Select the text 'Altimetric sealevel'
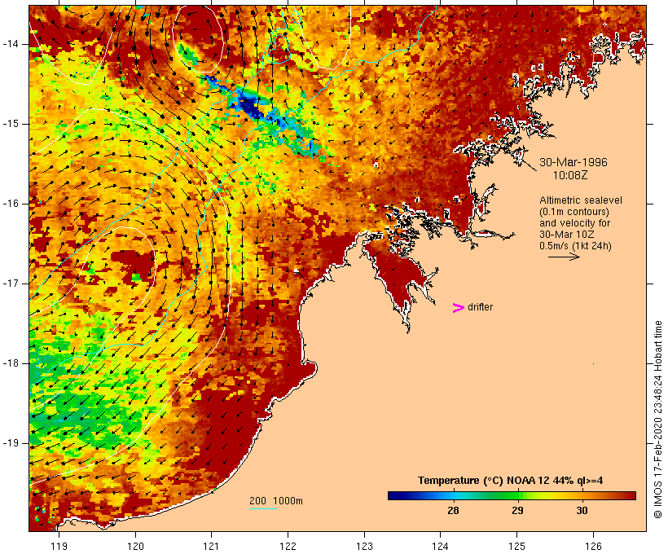Viewport: 668px width, 554px height. 581,200
